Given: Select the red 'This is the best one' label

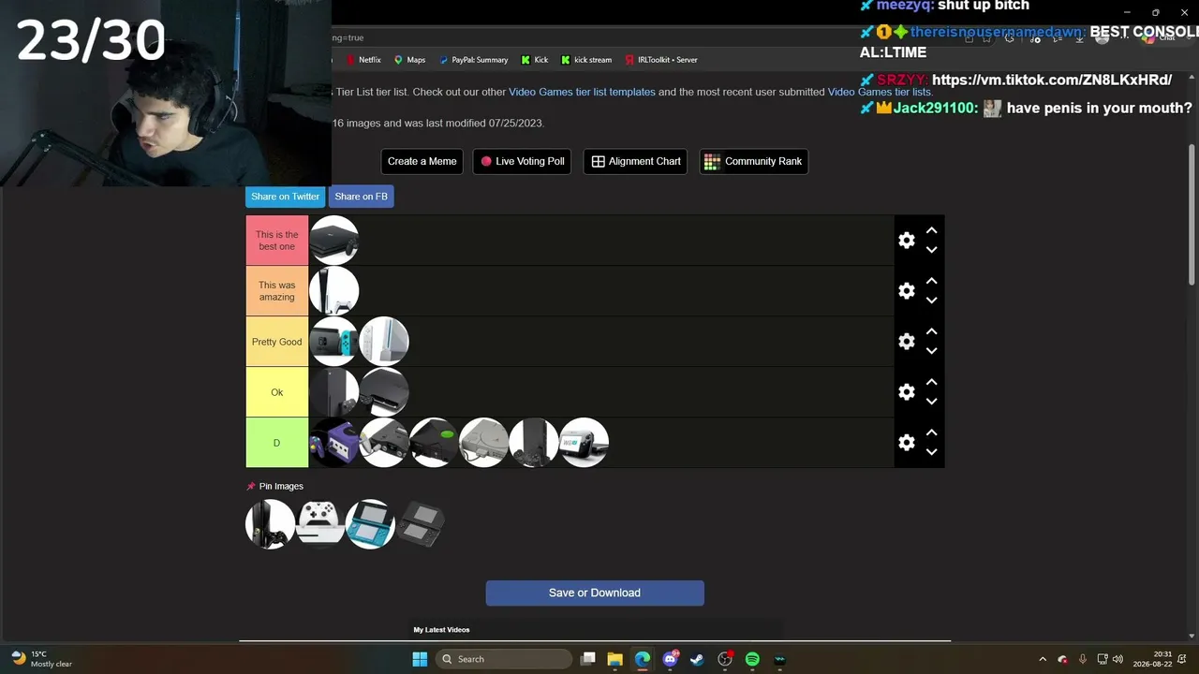Looking at the screenshot, I should [277, 241].
